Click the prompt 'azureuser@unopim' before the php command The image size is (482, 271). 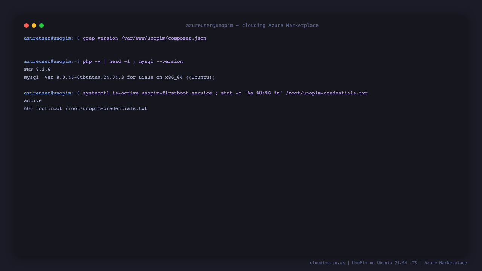pyautogui.click(x=47, y=61)
